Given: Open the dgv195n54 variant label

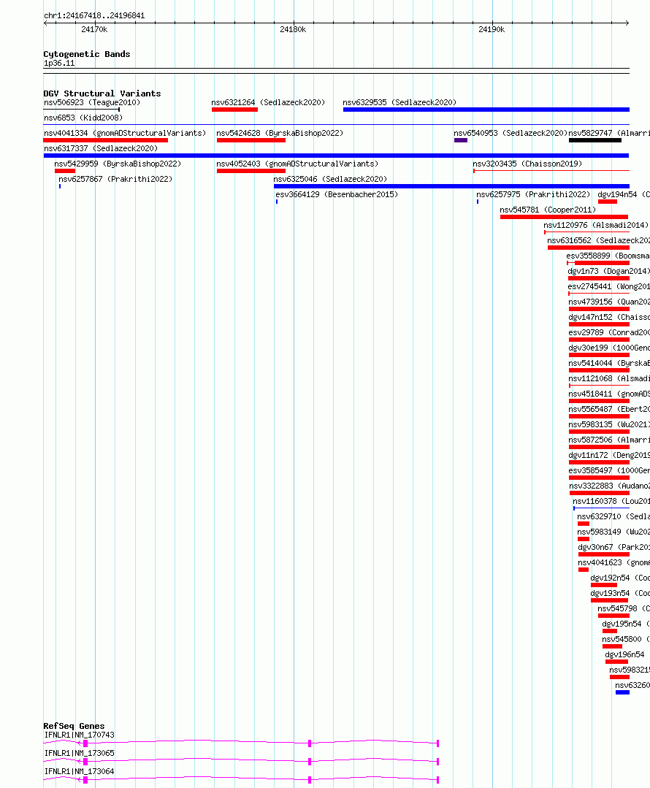Looking at the screenshot, I should point(626,624).
